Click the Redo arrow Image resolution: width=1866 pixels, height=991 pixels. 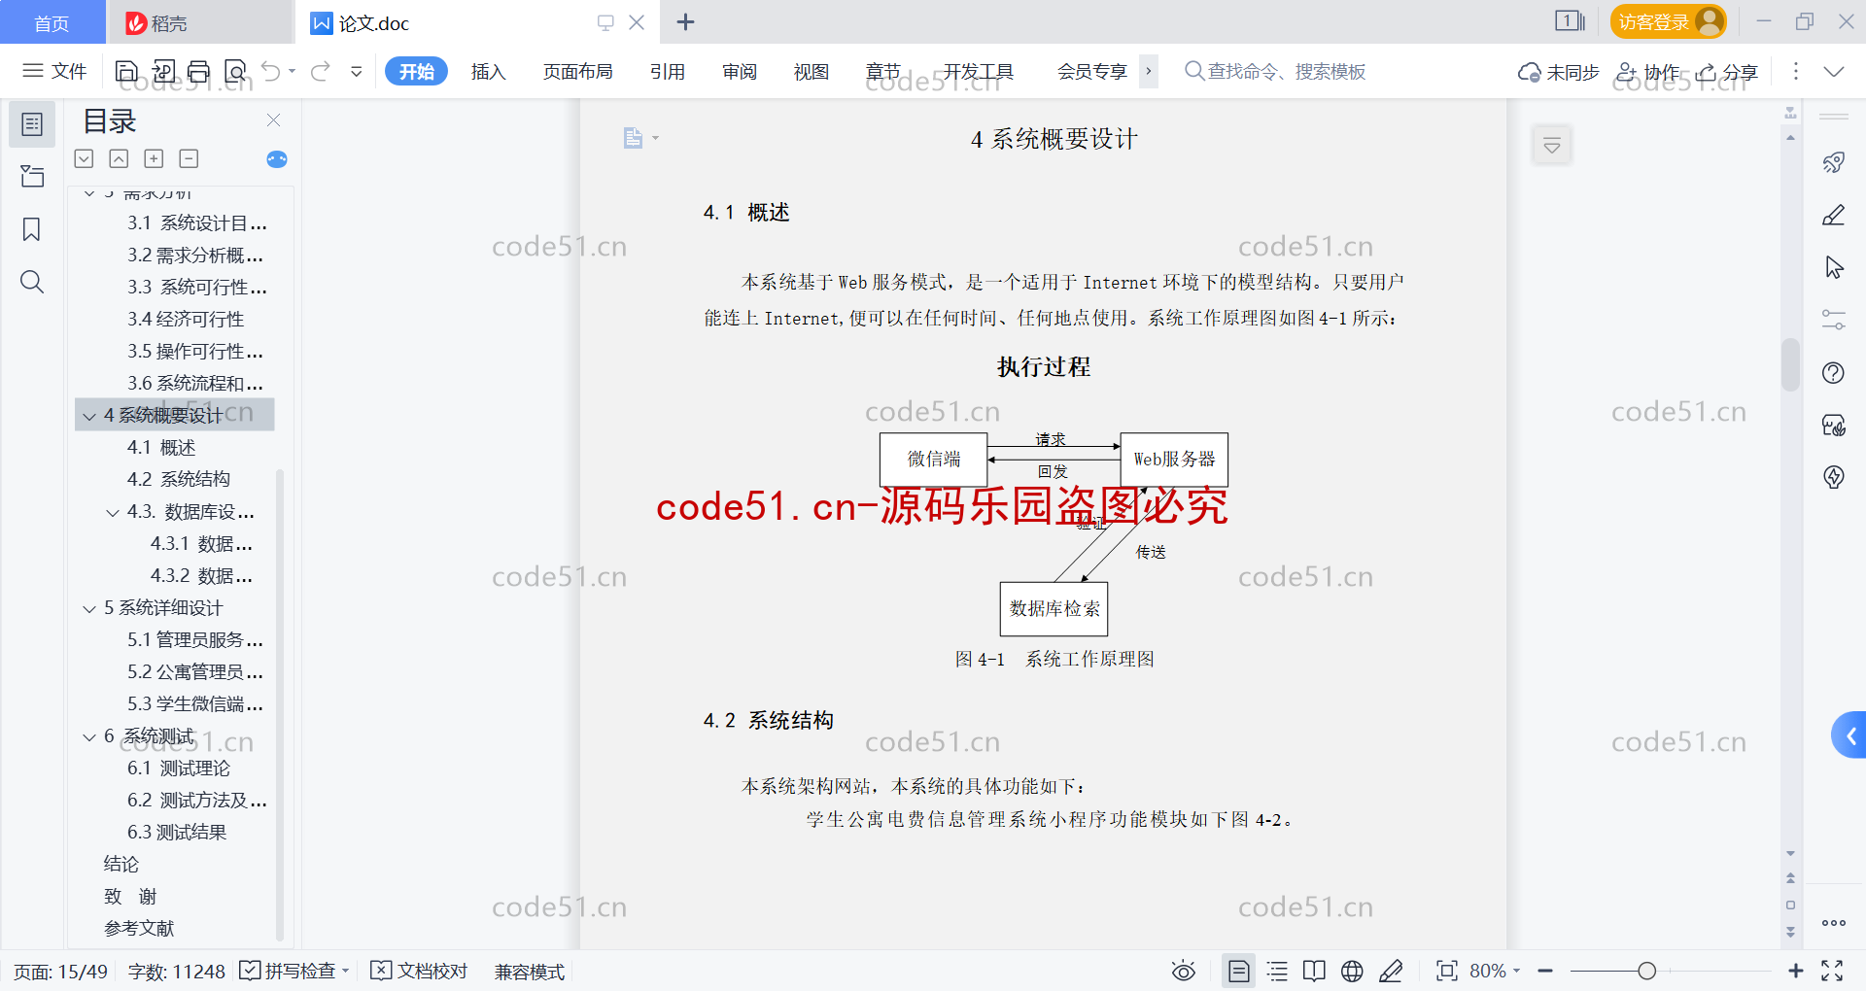tap(321, 71)
